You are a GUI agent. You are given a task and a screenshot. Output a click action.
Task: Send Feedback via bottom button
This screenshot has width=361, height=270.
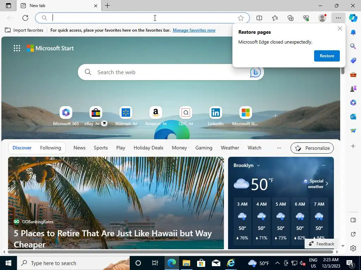coord(322,244)
